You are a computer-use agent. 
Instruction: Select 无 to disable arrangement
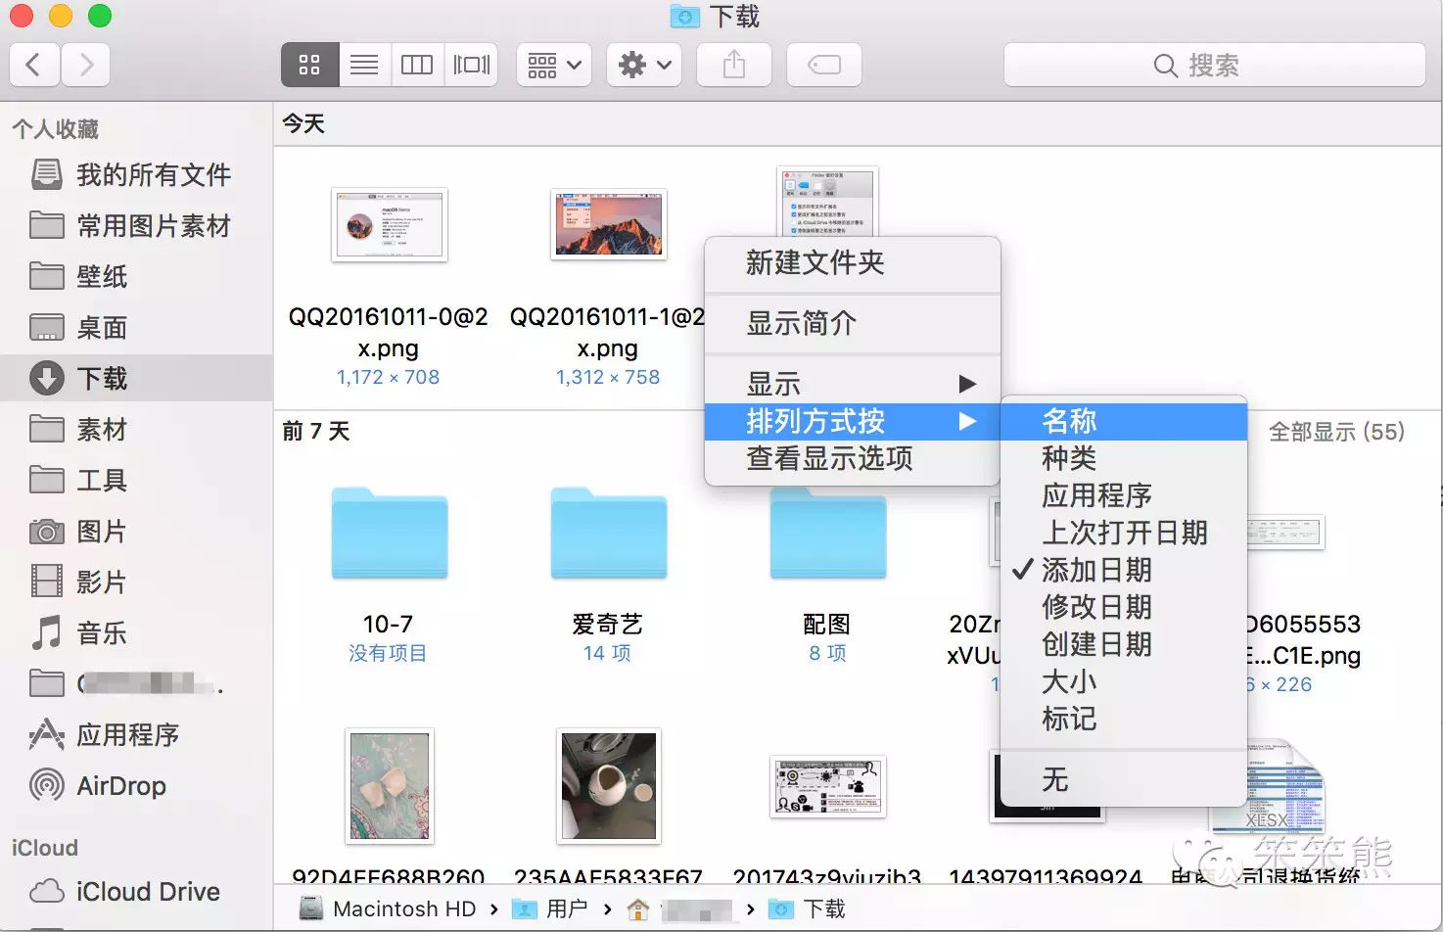[1054, 779]
